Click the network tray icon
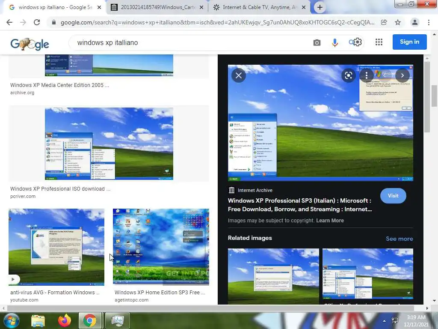438x329 pixels. coord(395,320)
